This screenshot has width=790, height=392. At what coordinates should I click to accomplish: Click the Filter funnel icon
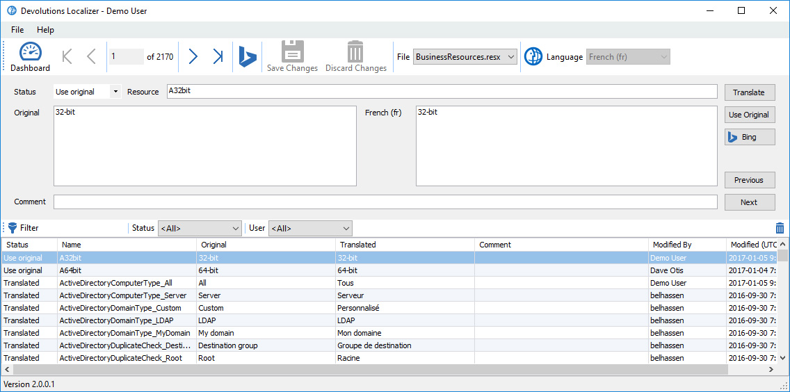pos(13,228)
